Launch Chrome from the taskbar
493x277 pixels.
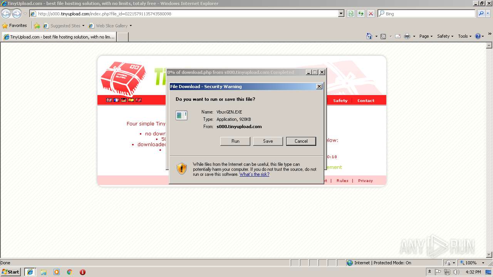[x=70, y=272]
